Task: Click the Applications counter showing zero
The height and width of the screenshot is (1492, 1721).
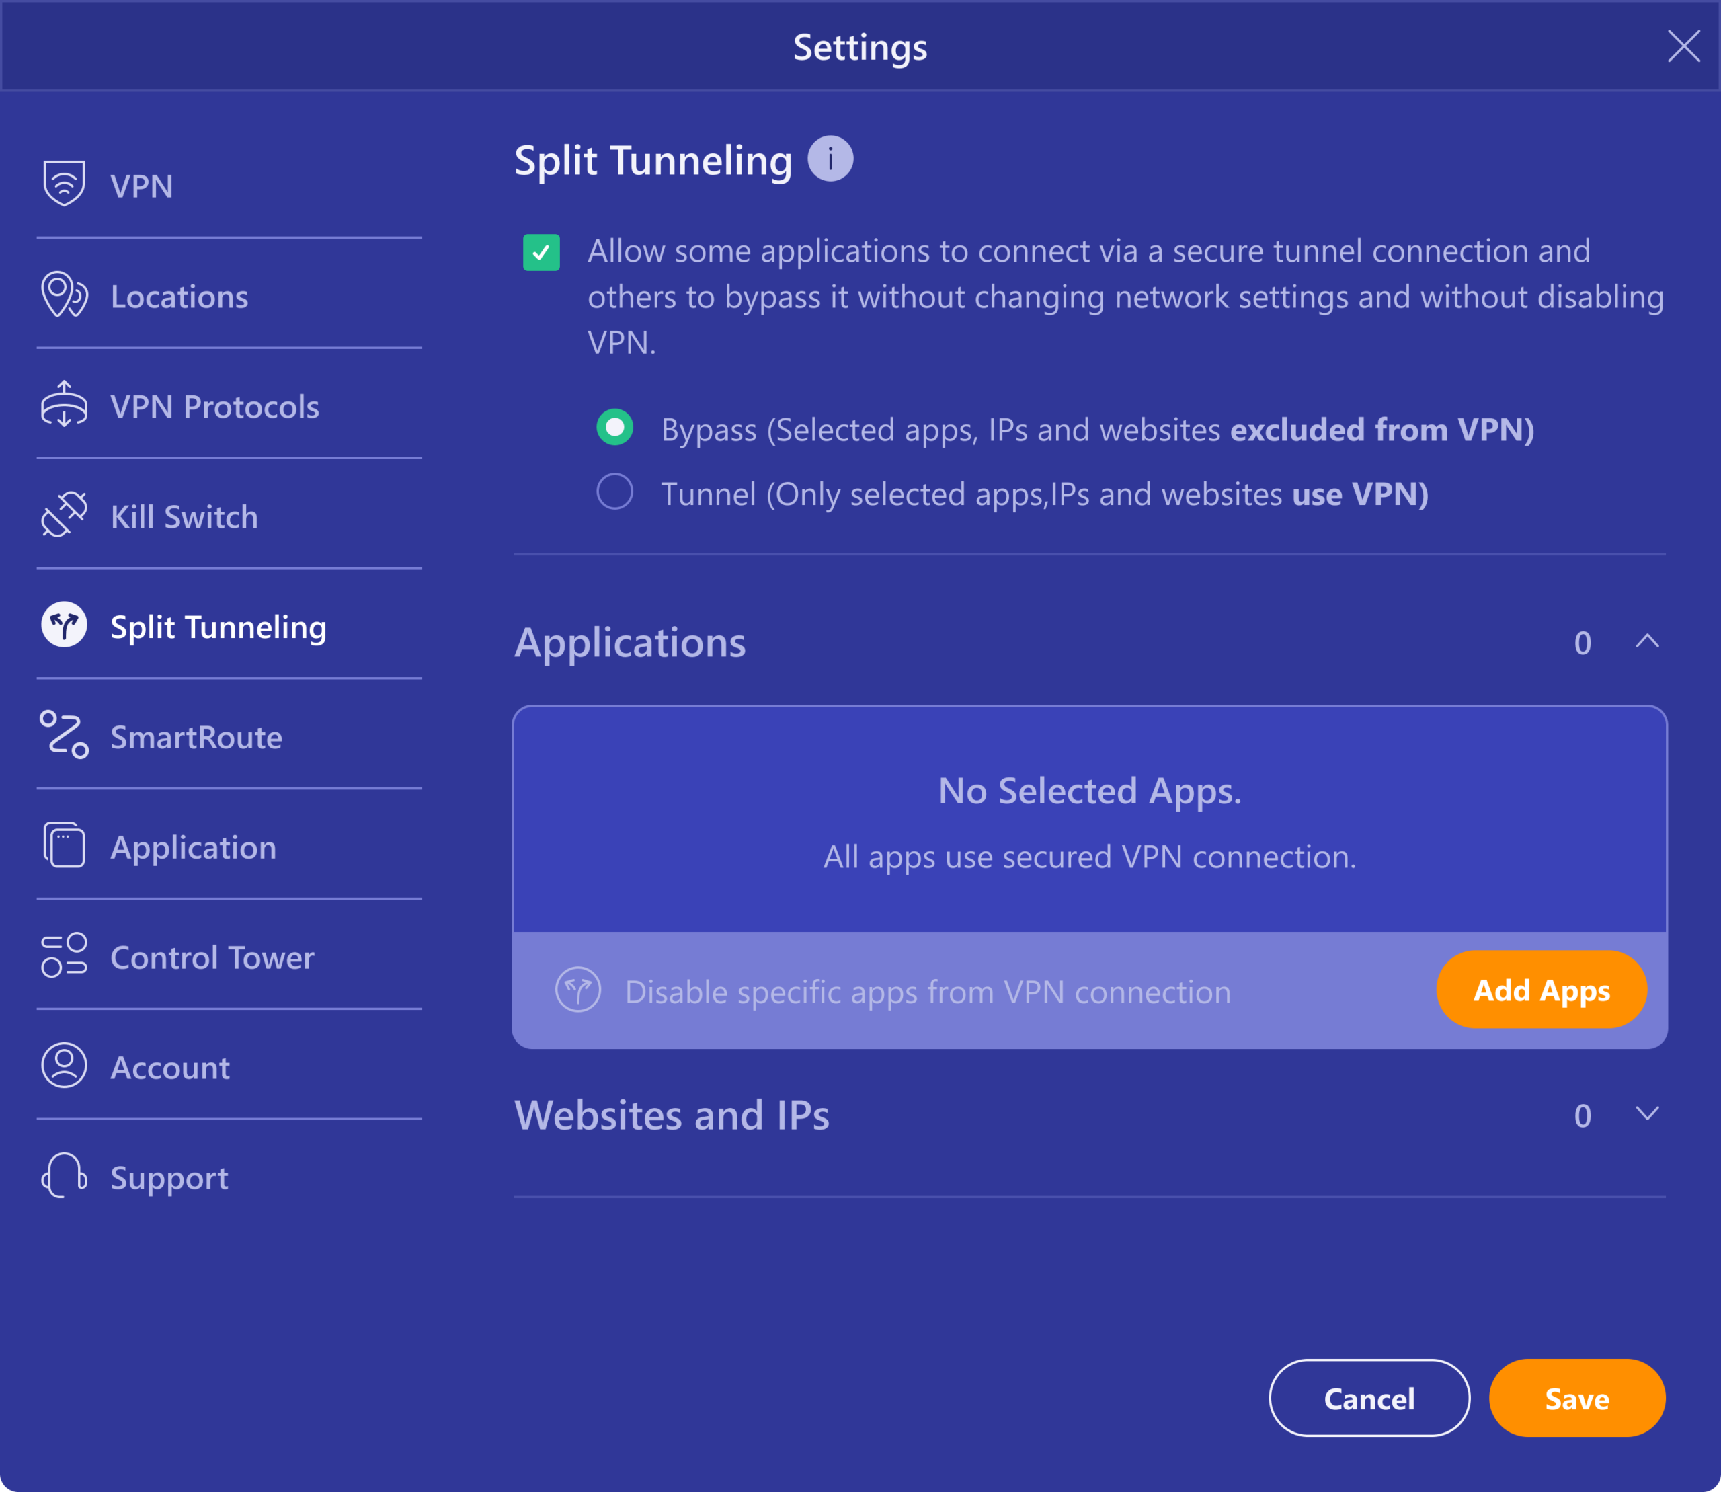Action: click(1583, 642)
